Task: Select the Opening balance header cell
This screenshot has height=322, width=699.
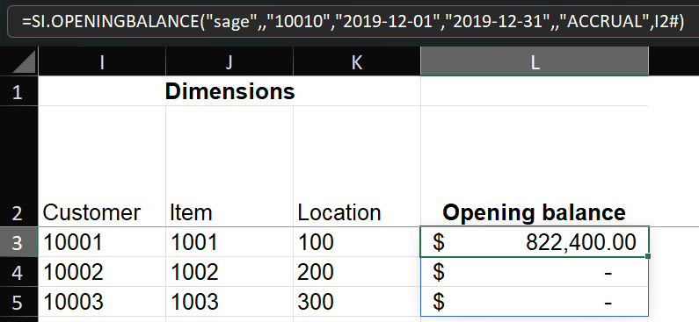Action: (x=535, y=167)
